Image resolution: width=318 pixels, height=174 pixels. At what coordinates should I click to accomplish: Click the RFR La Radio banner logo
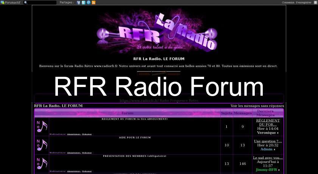point(157,31)
